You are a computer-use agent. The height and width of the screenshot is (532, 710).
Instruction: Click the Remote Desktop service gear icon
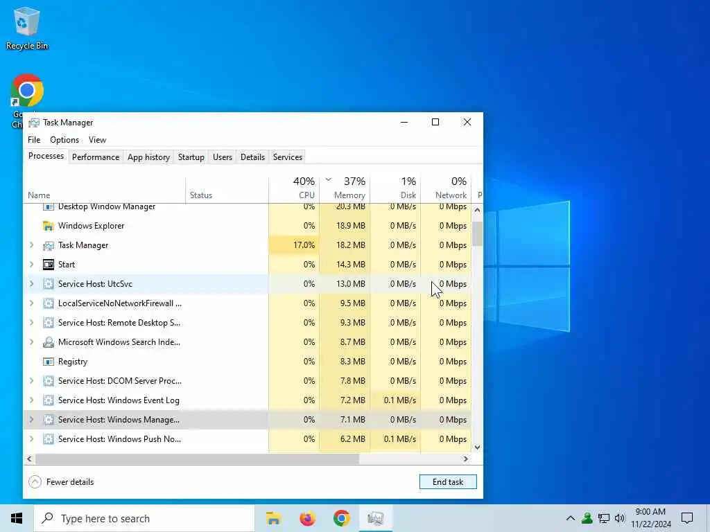pos(49,323)
